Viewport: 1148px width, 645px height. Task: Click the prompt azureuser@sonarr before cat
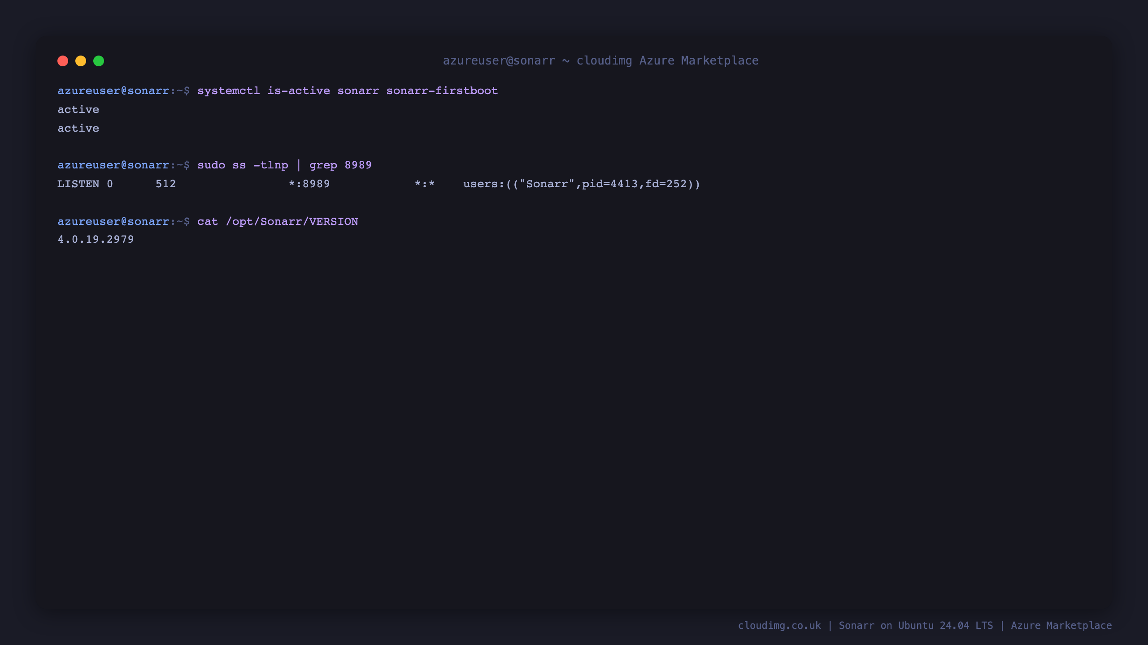[x=113, y=221]
